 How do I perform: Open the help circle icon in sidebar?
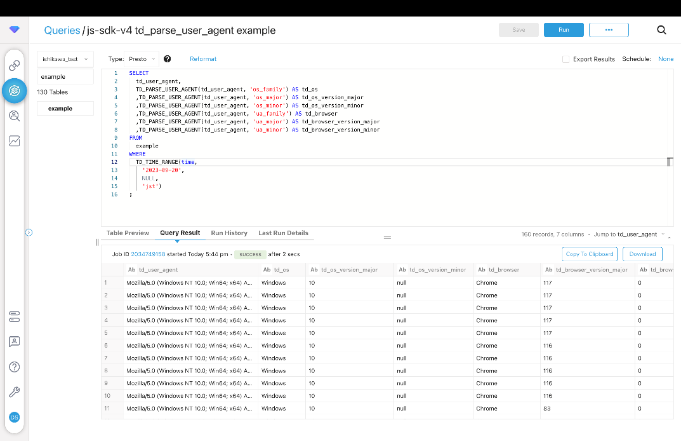click(x=14, y=367)
